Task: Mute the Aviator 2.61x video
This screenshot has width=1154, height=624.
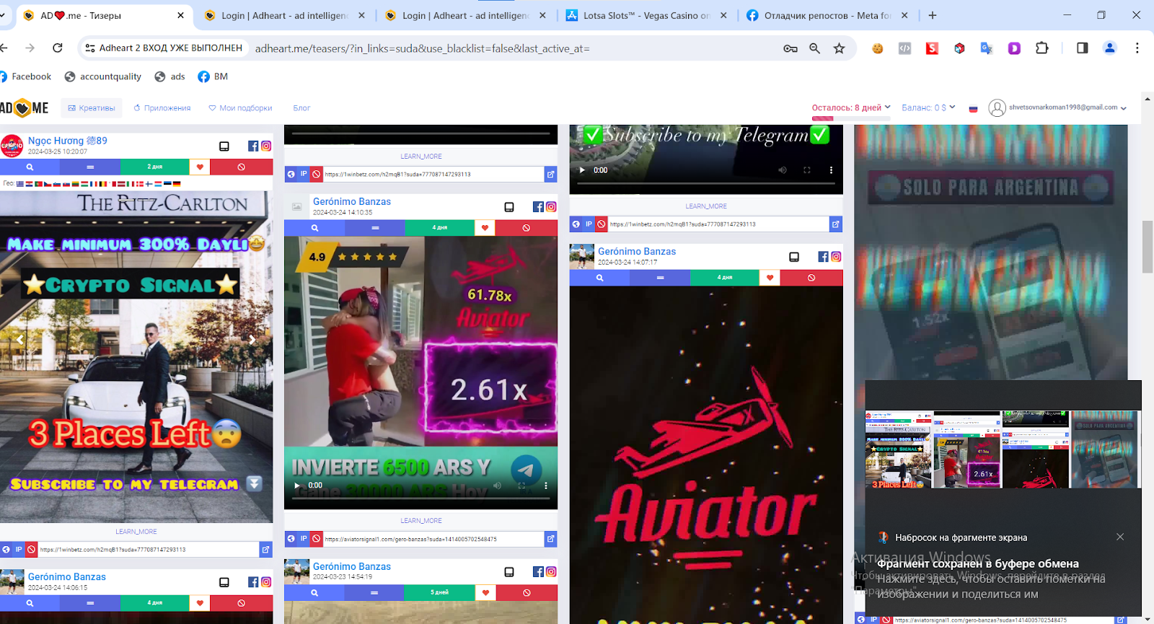Action: 497,485
